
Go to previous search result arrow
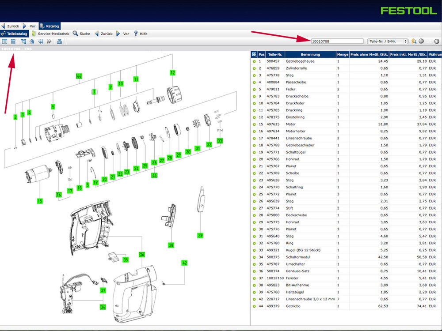pyautogui.click(x=421, y=41)
